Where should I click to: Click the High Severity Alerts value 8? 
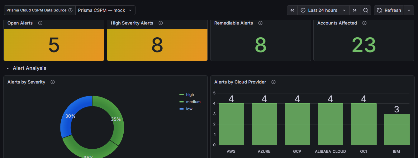point(157,45)
